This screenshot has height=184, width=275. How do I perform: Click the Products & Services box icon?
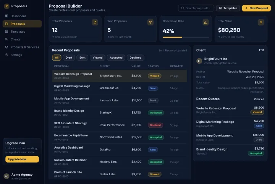[6, 47]
